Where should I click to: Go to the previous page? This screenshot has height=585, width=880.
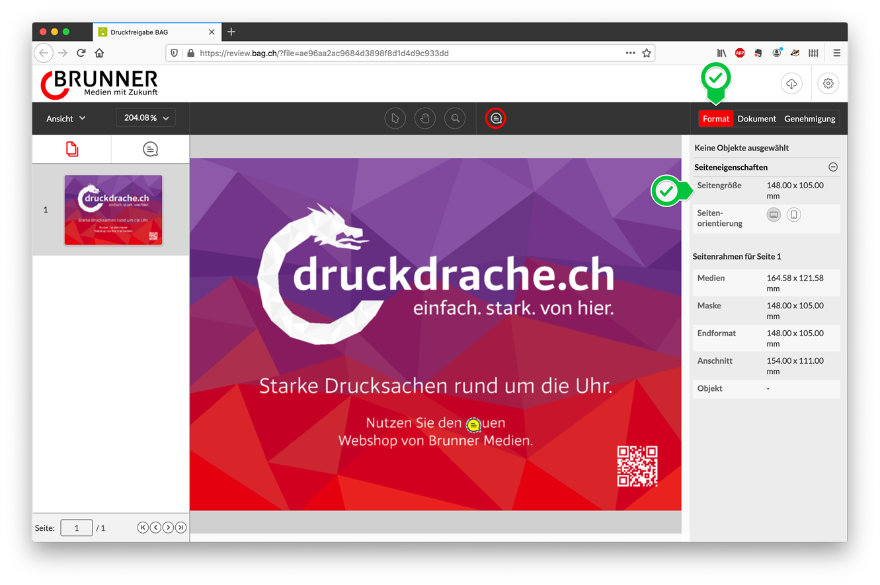155,528
